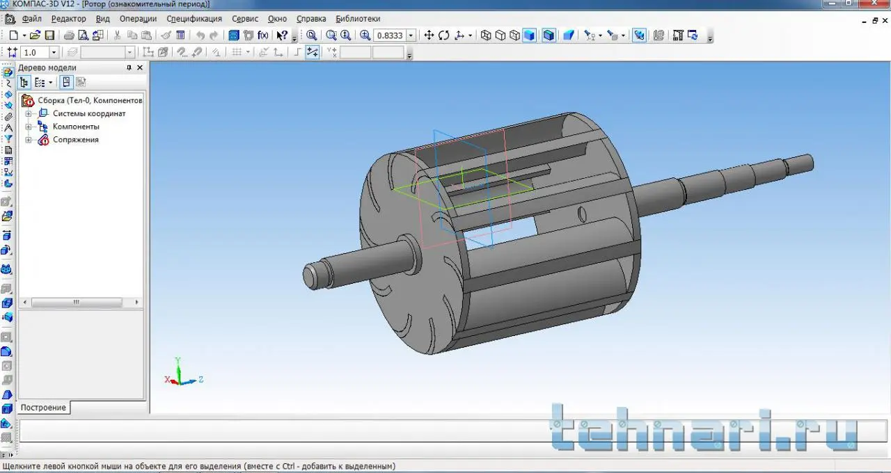This screenshot has height=473, width=891.
Task: Expand the Системы координат tree node
Action: click(29, 113)
